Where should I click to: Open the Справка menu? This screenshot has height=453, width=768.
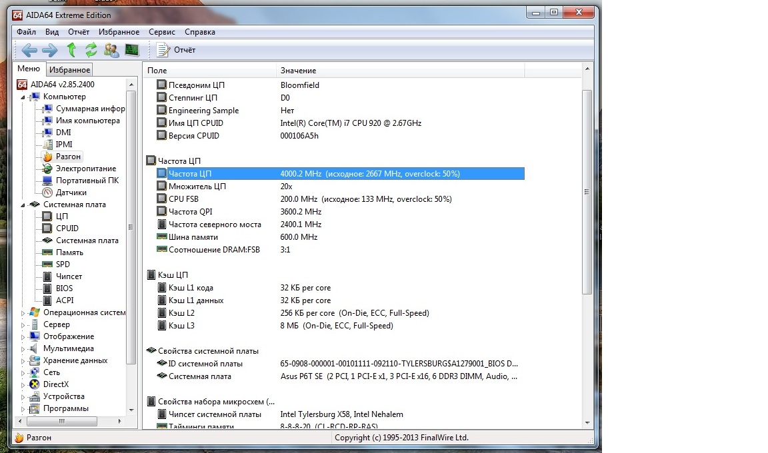tap(200, 32)
